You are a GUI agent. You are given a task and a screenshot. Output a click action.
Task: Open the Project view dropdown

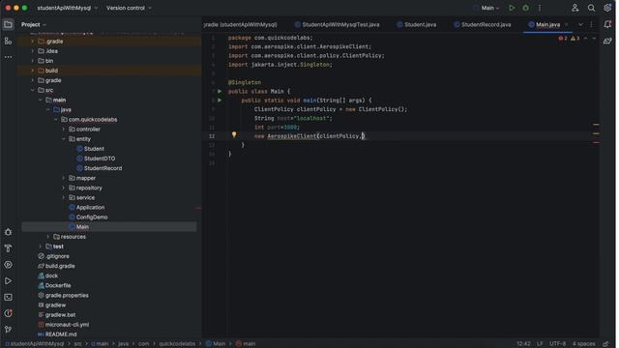[x=34, y=24]
